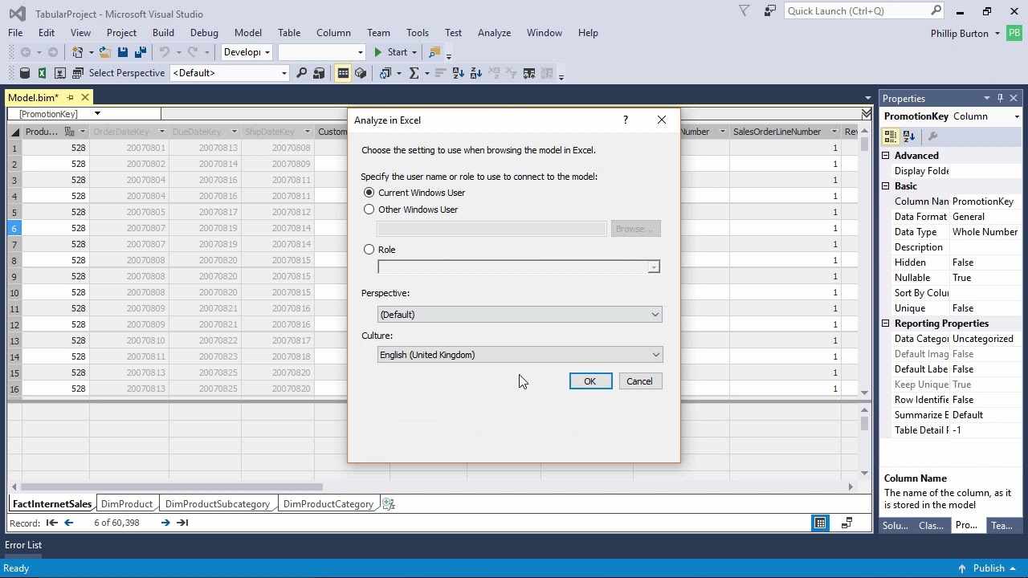The width and height of the screenshot is (1028, 578).
Task: Switch to Solution Explorer tab at bottom right
Action: [895, 526]
